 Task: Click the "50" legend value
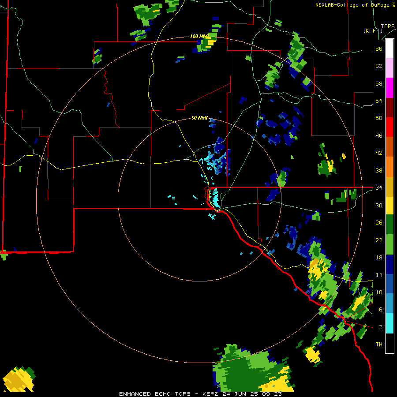(379, 118)
